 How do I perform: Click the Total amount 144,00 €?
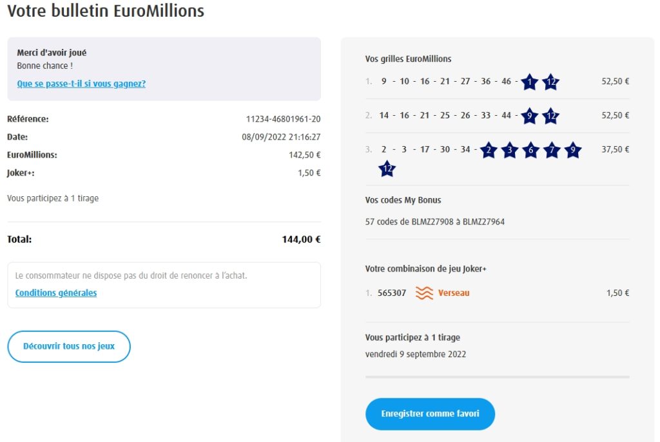pos(301,239)
